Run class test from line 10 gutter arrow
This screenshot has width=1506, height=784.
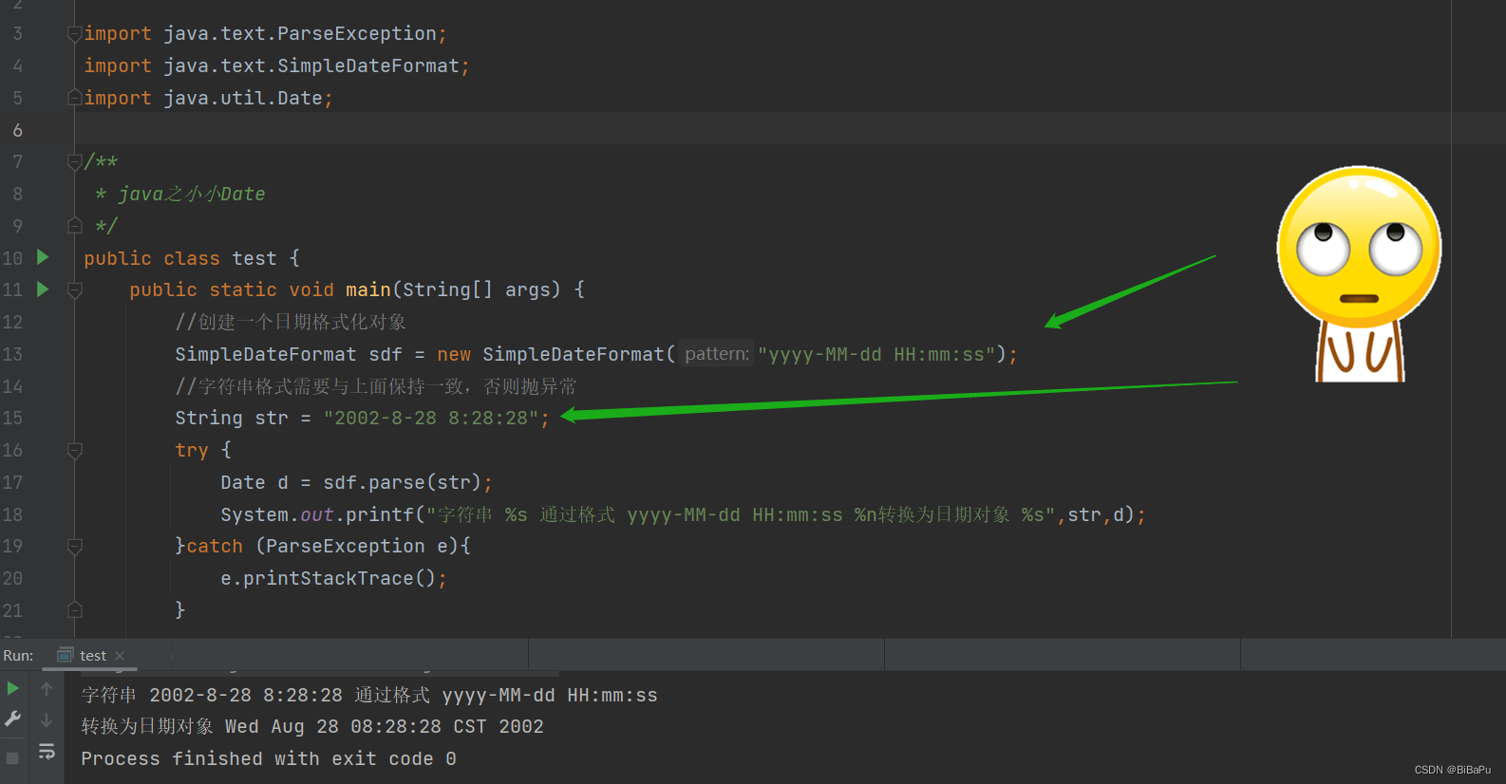coord(43,257)
